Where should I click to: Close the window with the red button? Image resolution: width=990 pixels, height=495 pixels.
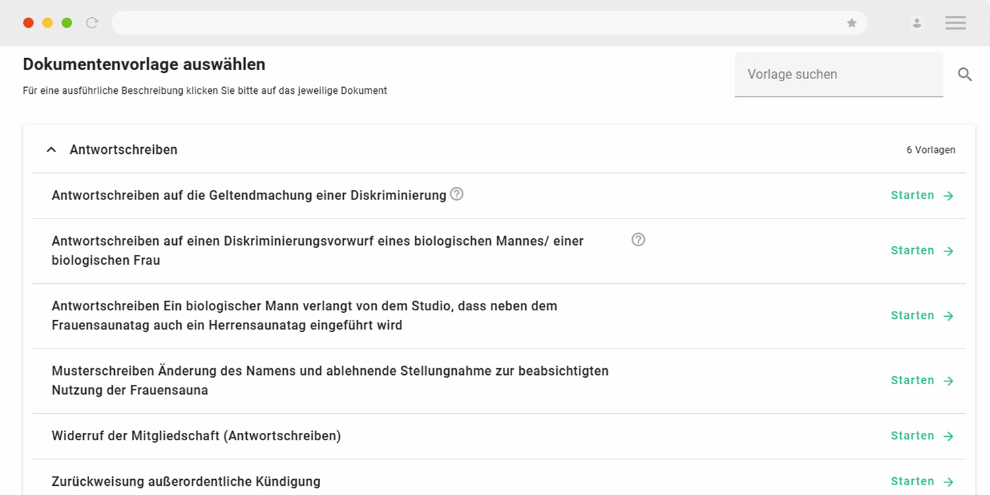tap(28, 23)
